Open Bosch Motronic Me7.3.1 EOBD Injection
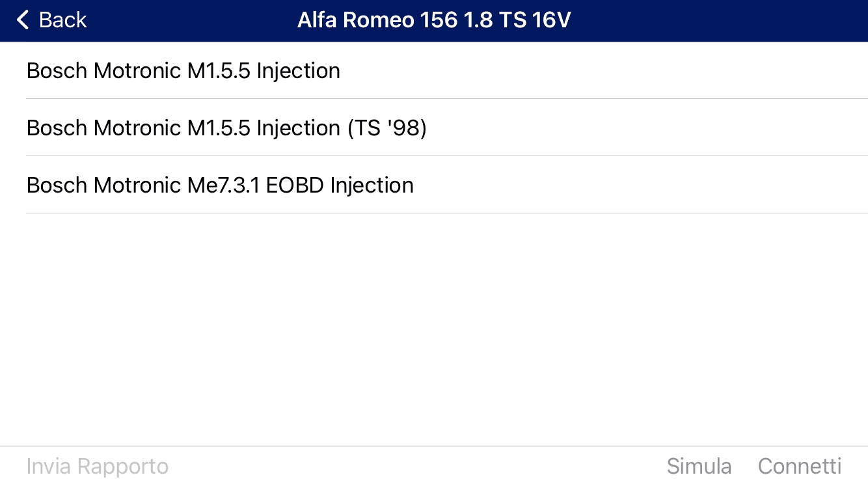The image size is (868, 488). [x=220, y=185]
